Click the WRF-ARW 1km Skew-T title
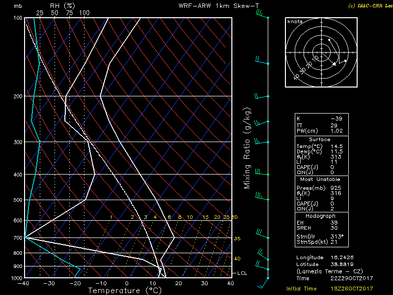This screenshot has width=393, height=295. 219,6
